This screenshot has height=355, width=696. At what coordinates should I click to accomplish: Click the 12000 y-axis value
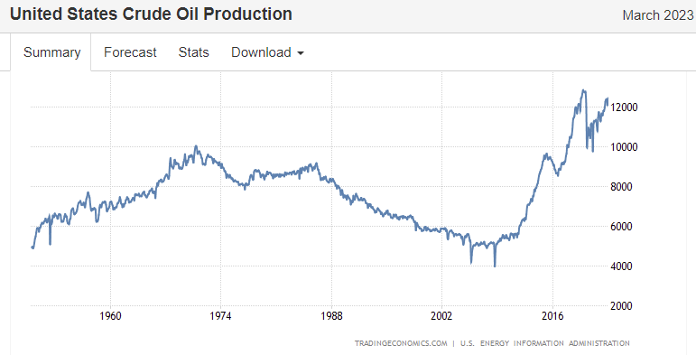coord(624,107)
